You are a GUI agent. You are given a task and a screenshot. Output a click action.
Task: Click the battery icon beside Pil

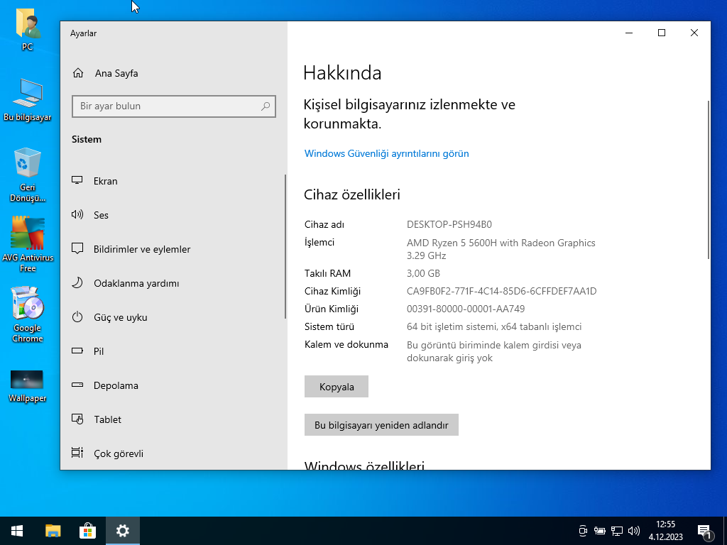point(77,351)
